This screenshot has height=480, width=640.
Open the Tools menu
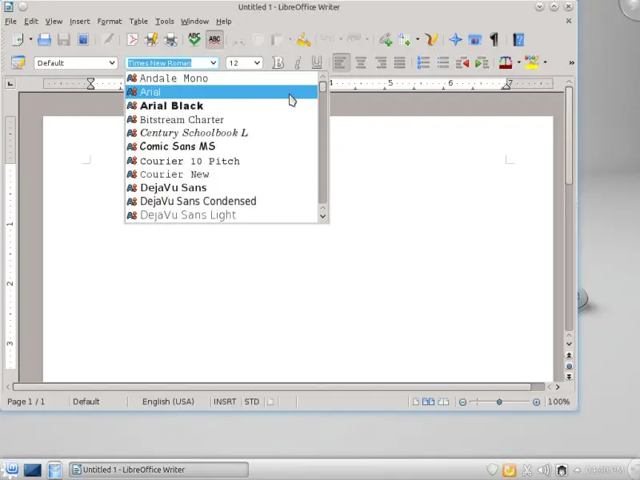click(x=165, y=22)
